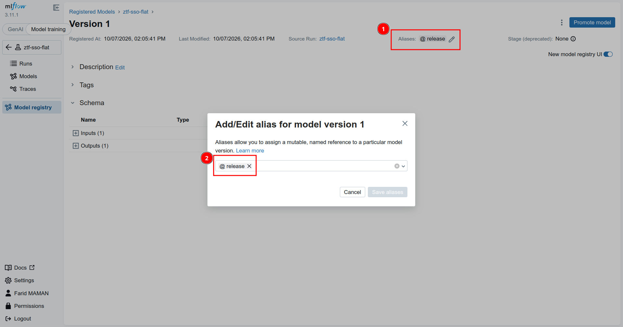This screenshot has width=623, height=327.
Task: Collapse the Schema section chevron
Action: tap(73, 103)
